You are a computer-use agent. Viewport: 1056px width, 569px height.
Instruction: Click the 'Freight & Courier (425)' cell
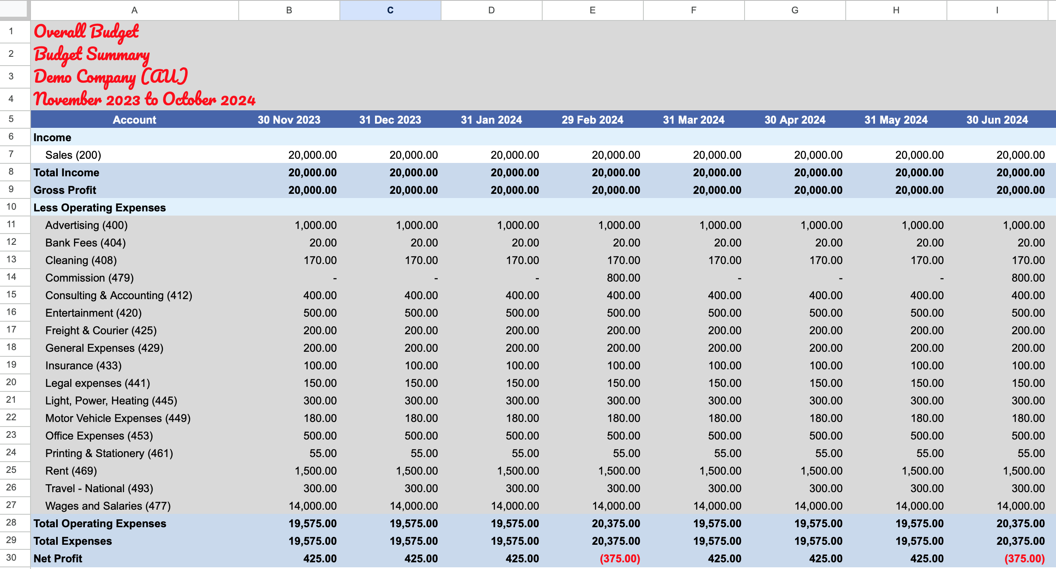134,330
